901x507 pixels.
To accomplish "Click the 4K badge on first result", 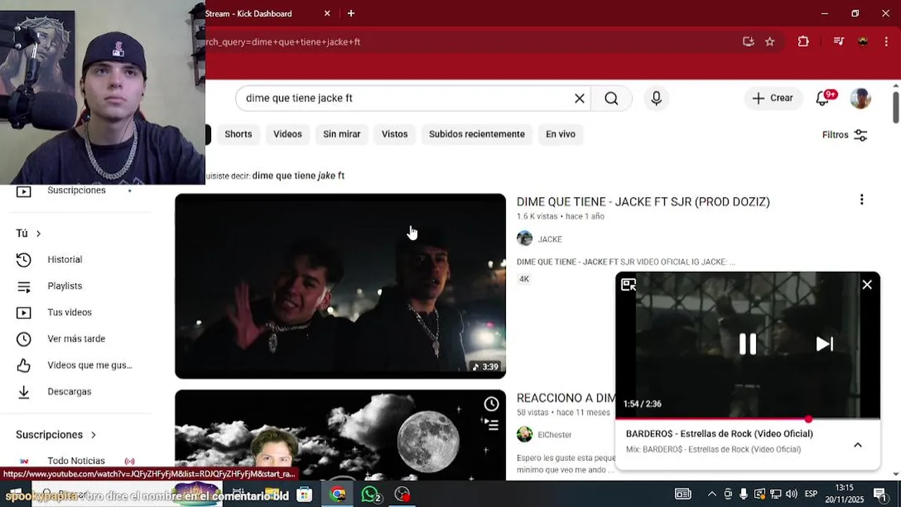I will 524,279.
